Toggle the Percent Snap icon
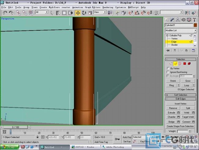 click(x=143, y=13)
